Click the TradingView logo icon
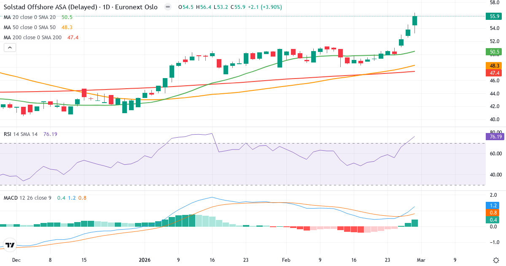 10,245
